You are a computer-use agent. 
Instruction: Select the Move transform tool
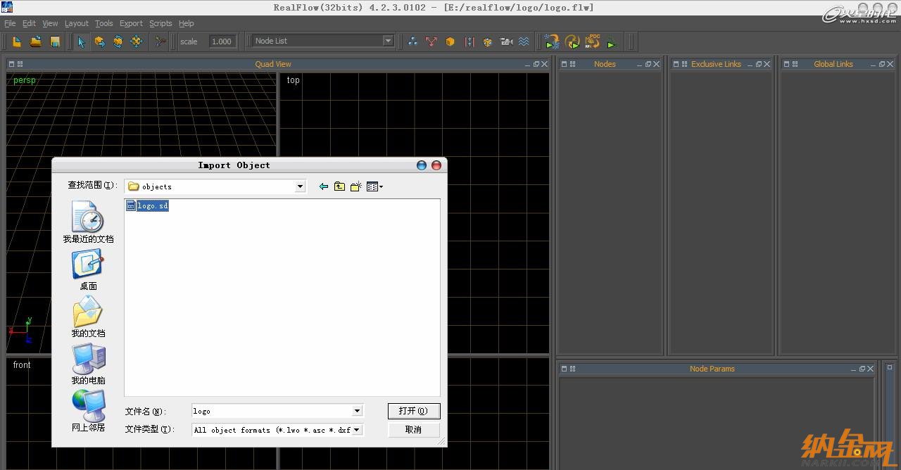click(x=99, y=42)
